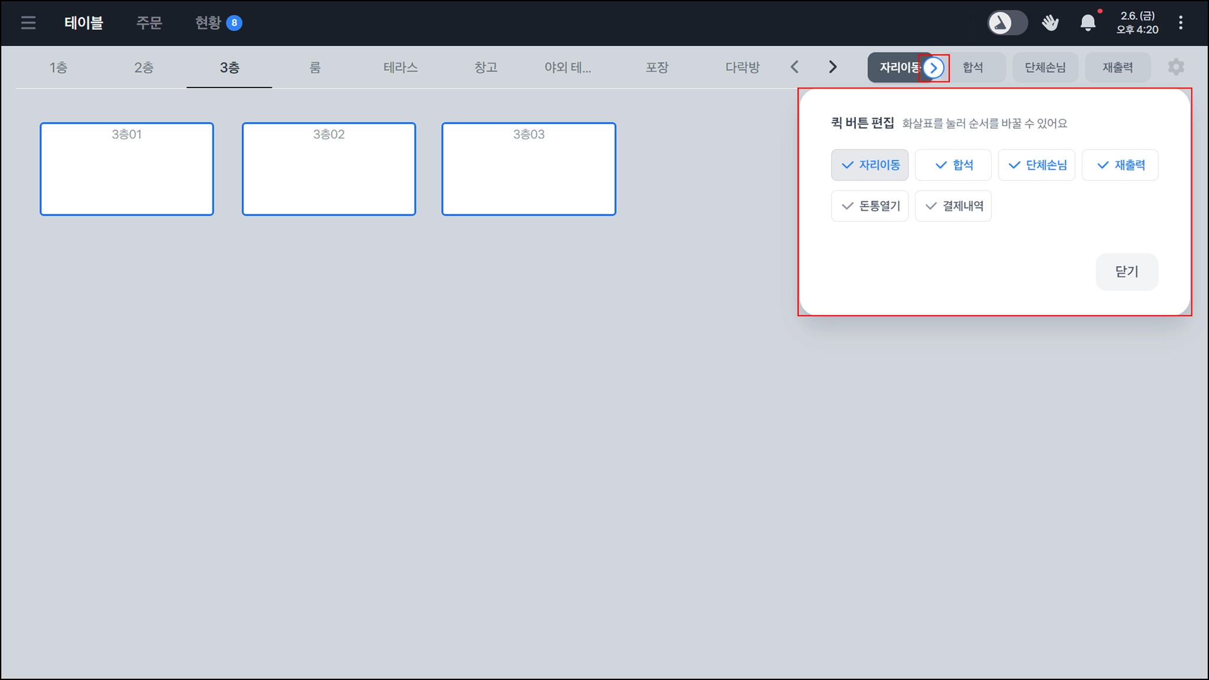Uncheck 합석 in quick button editor

953,165
